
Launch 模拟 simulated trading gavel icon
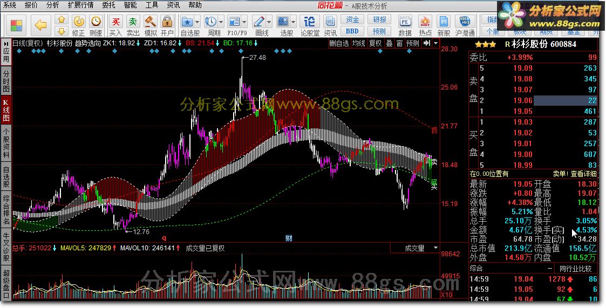[x=151, y=25]
